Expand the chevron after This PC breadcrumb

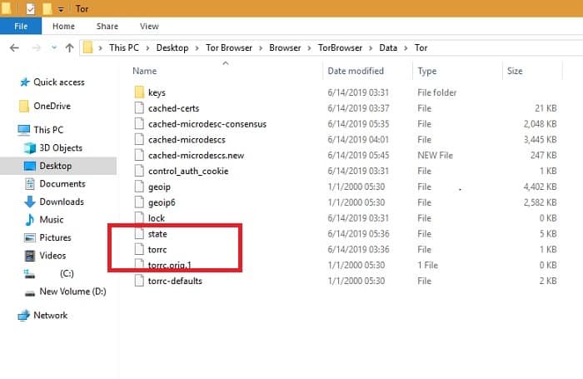[x=147, y=48]
